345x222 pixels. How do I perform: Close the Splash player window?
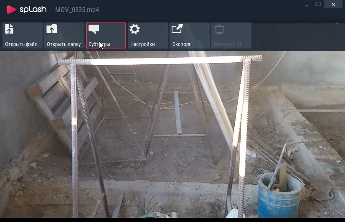(333, 5)
